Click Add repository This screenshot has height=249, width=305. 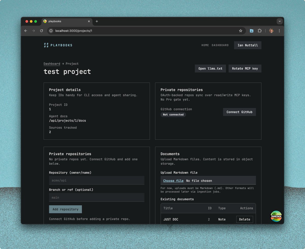click(x=65, y=209)
